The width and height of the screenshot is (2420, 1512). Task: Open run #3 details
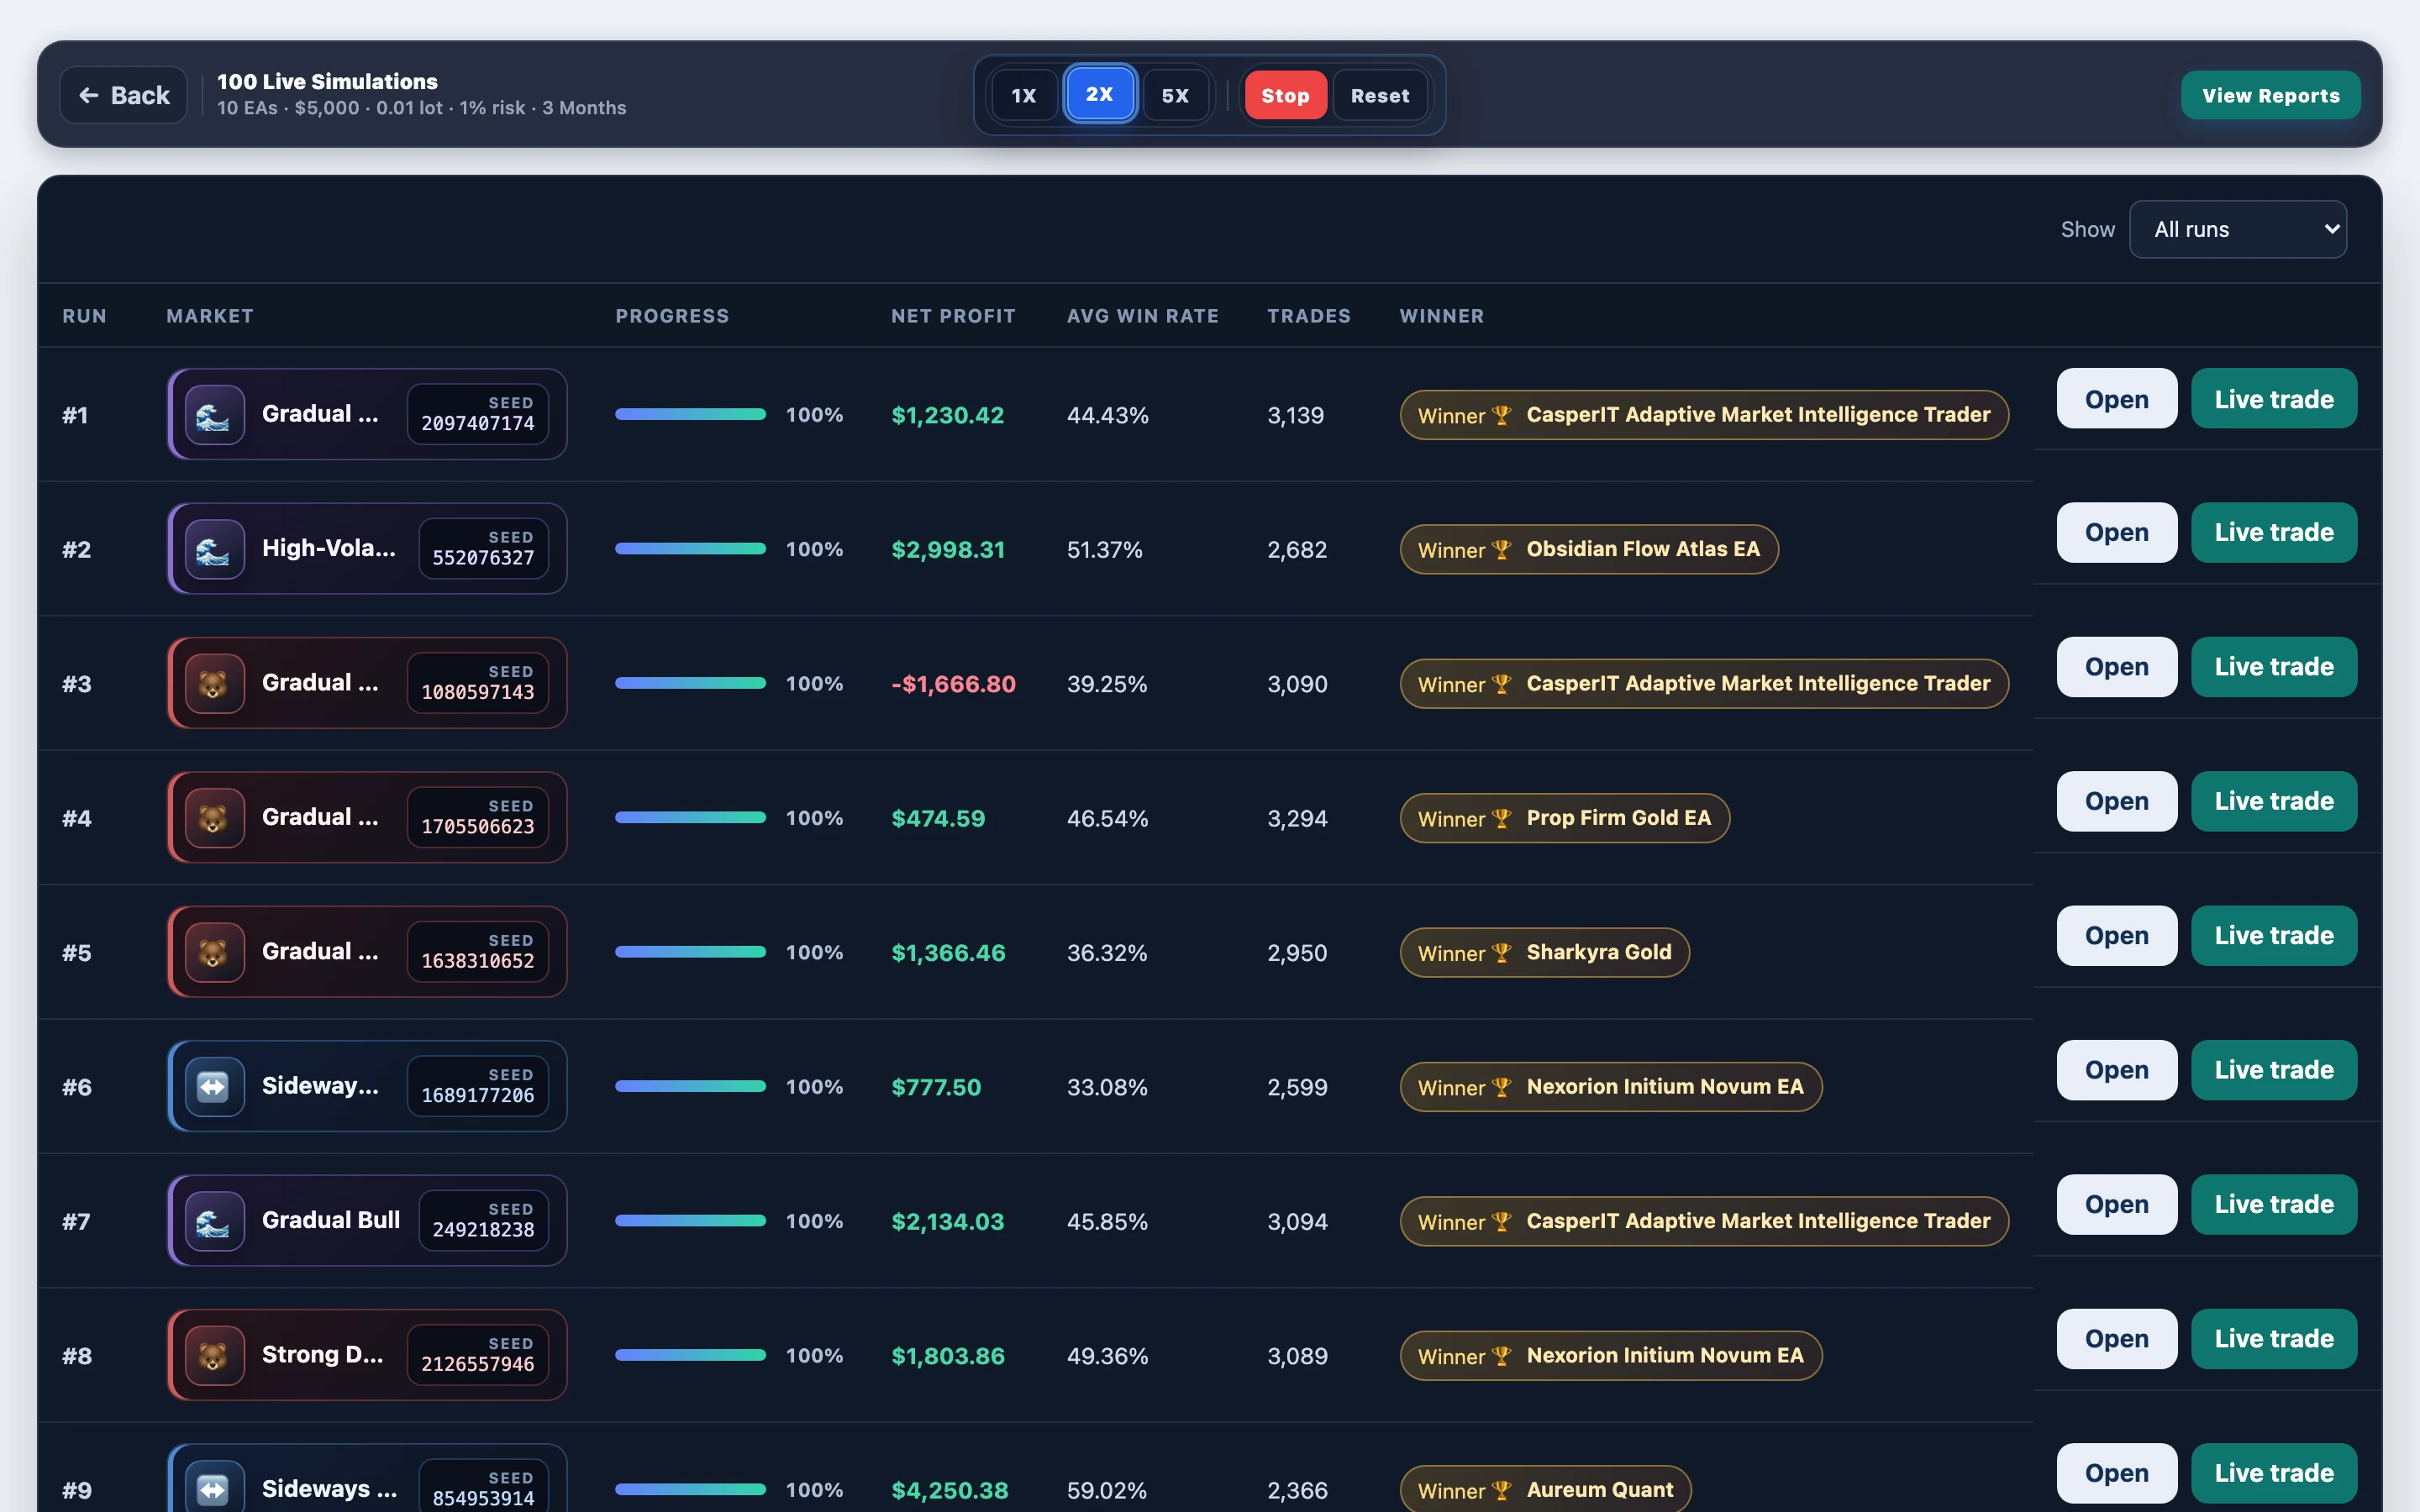[x=2117, y=667]
